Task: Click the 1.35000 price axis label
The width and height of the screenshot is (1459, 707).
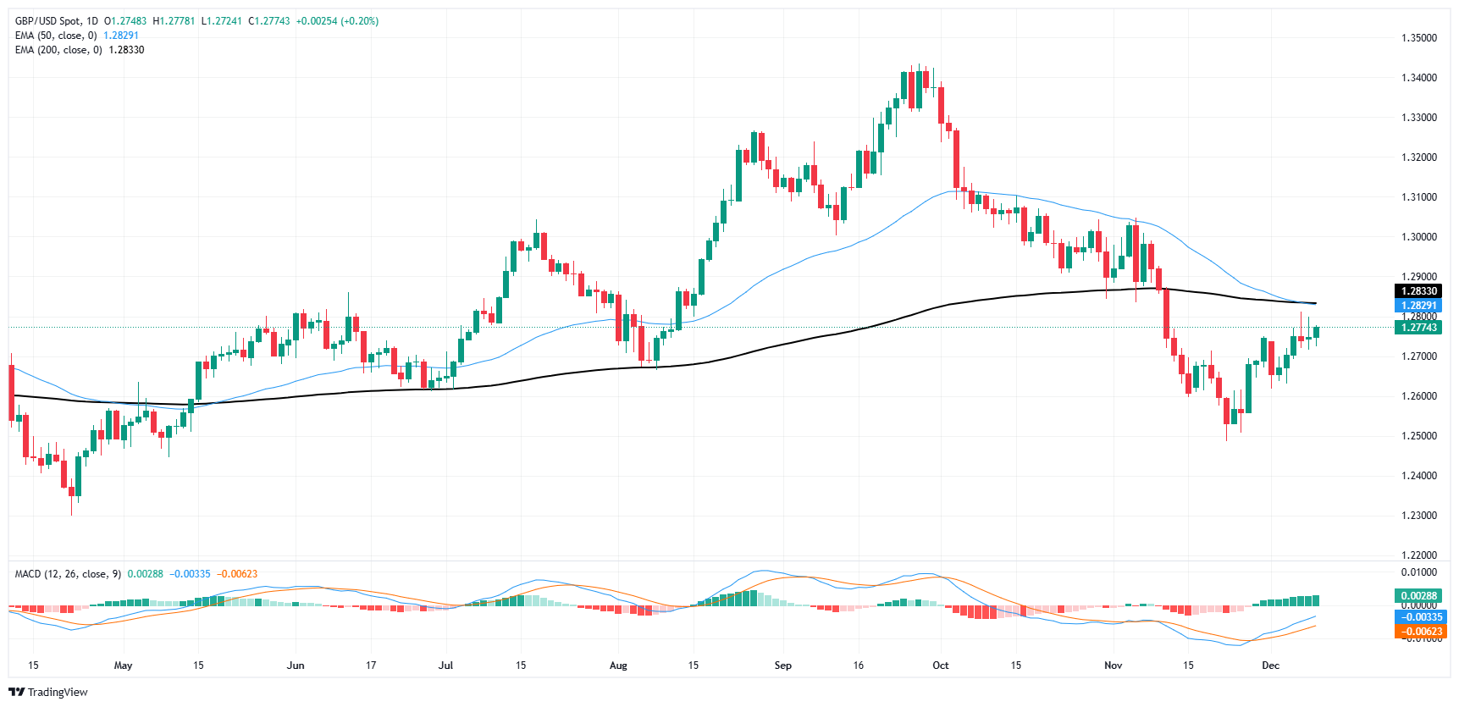Action: click(1418, 38)
